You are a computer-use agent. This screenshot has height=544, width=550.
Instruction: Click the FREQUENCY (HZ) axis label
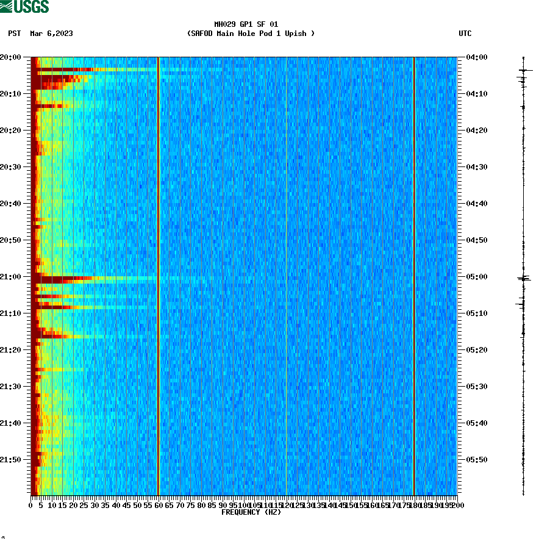coord(251,513)
